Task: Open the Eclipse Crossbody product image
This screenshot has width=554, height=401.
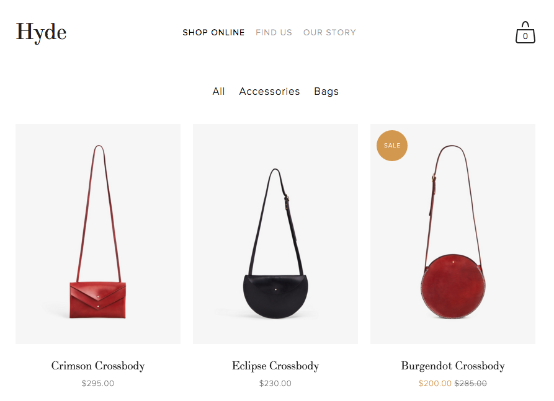Action: pos(275,234)
